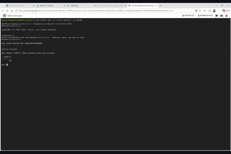Click the 'Connected to:' line
This screenshot has width=231, height=154.
coord(8,36)
